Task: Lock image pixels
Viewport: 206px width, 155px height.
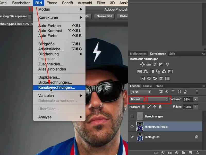Action: [x=149, y=107]
